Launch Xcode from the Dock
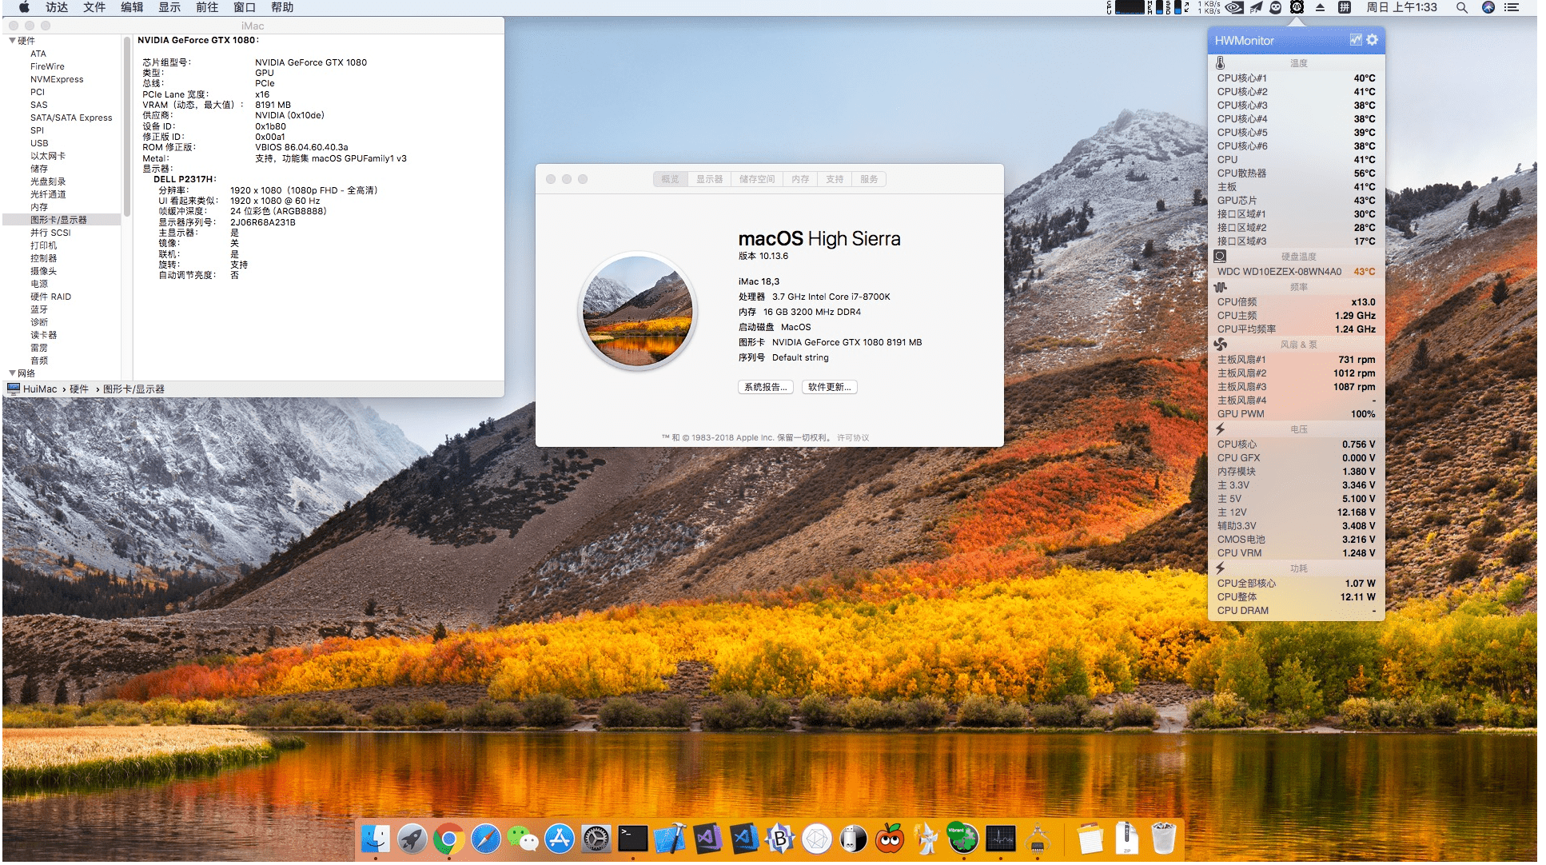Screen dimensions: 1546x865 670,839
